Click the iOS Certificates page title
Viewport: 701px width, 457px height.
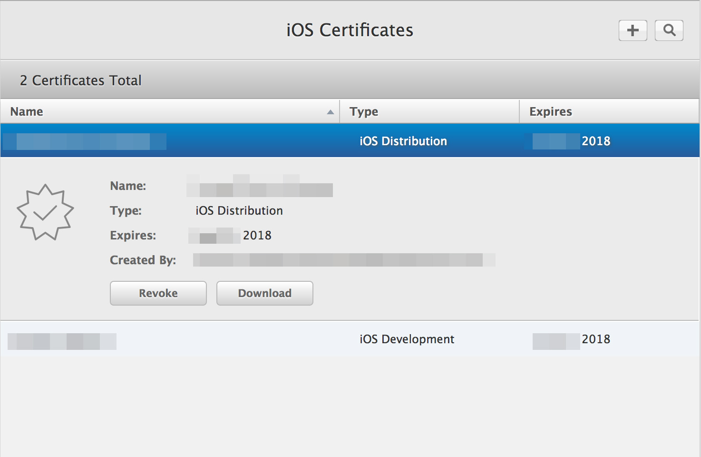coord(350,30)
